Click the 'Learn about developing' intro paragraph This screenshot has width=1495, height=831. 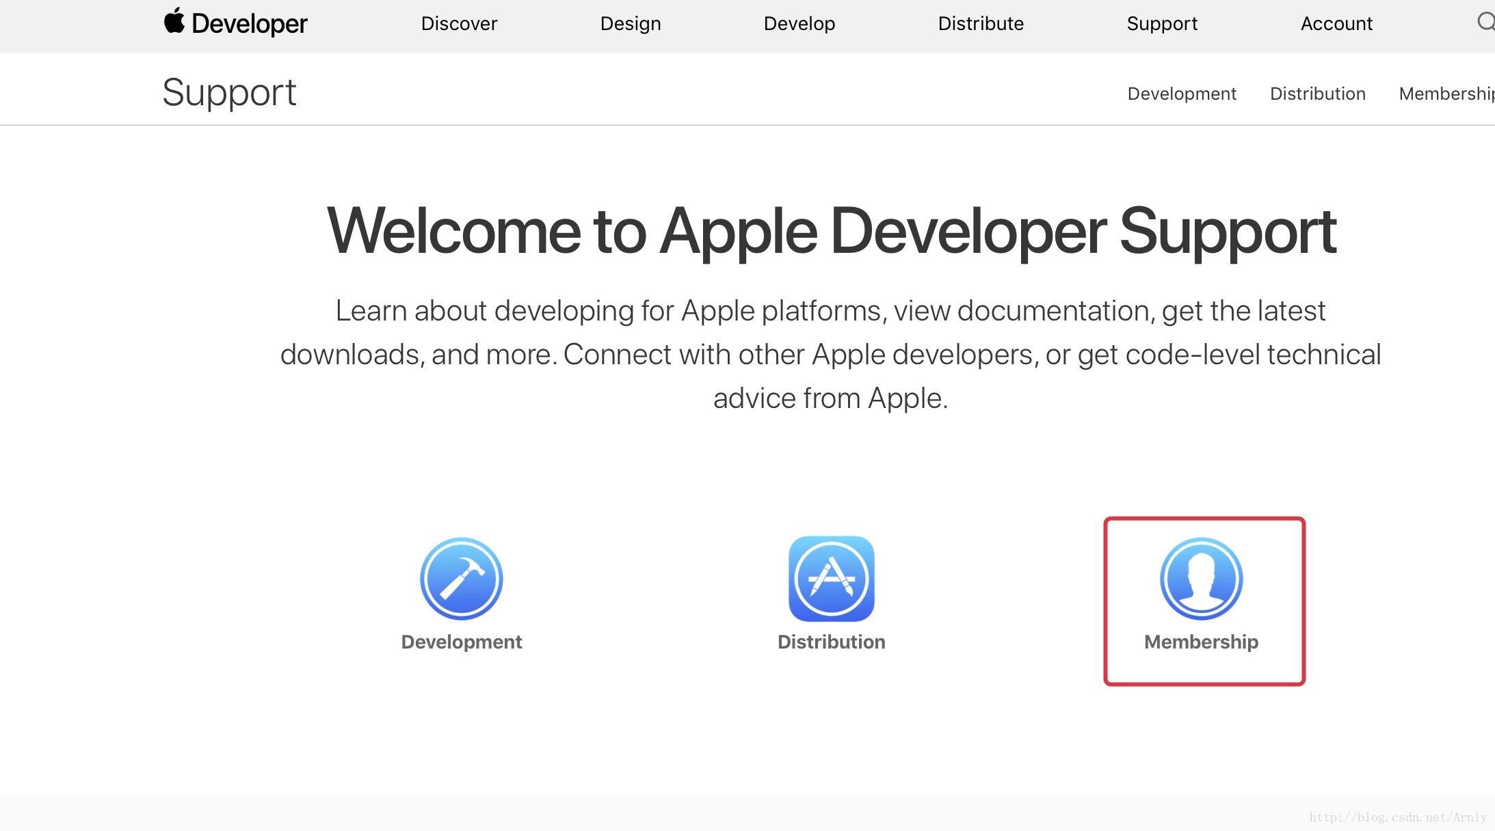pos(831,354)
